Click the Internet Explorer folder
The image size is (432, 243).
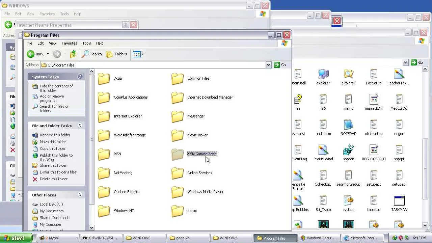(x=120, y=116)
